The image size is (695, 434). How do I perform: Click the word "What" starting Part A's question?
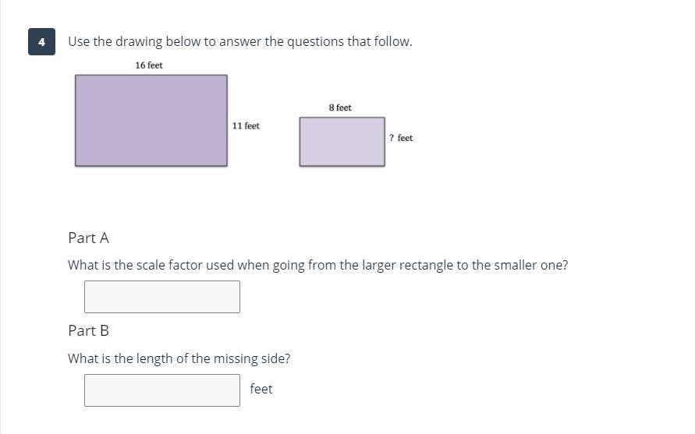pos(83,265)
